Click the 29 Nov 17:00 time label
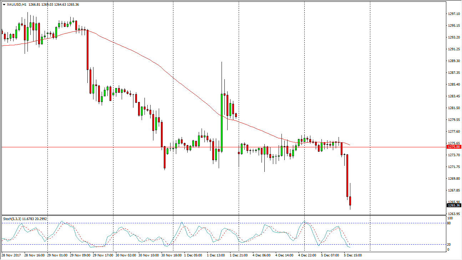This screenshot has height=260, width=462. 103,255
